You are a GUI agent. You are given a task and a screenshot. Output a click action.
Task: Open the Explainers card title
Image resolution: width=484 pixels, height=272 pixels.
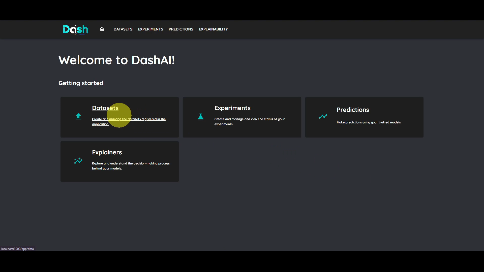107,152
